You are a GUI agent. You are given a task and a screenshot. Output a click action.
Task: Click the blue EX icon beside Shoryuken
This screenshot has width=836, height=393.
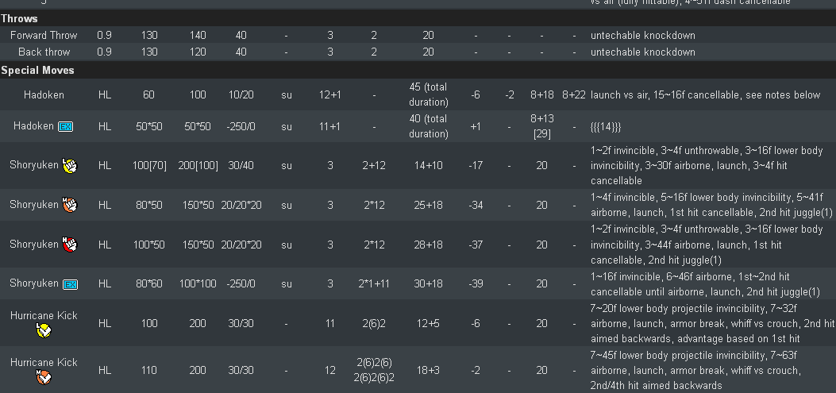(69, 284)
